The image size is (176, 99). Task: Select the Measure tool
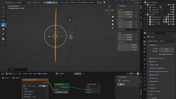(x=3, y=38)
